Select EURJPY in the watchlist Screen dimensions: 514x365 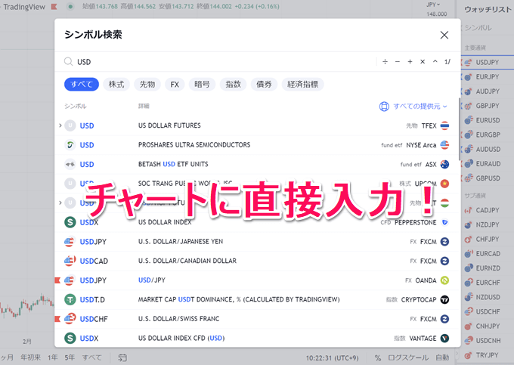pyautogui.click(x=488, y=76)
